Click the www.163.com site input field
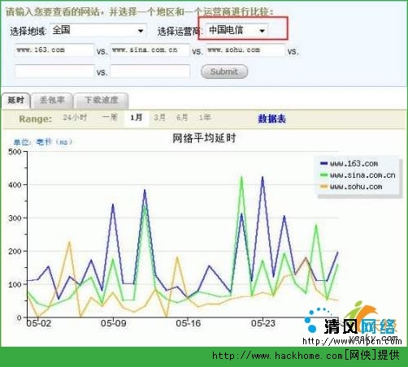 point(54,50)
